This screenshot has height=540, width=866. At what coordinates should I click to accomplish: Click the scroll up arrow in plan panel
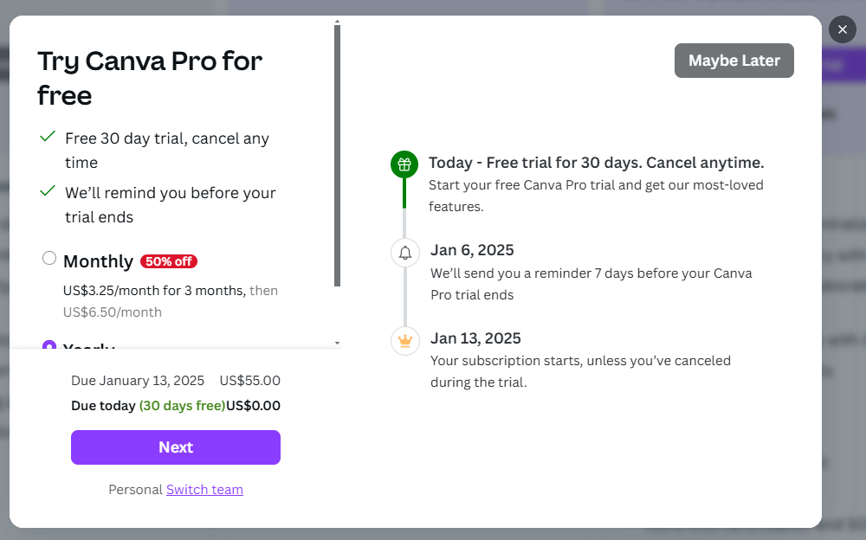click(x=337, y=21)
